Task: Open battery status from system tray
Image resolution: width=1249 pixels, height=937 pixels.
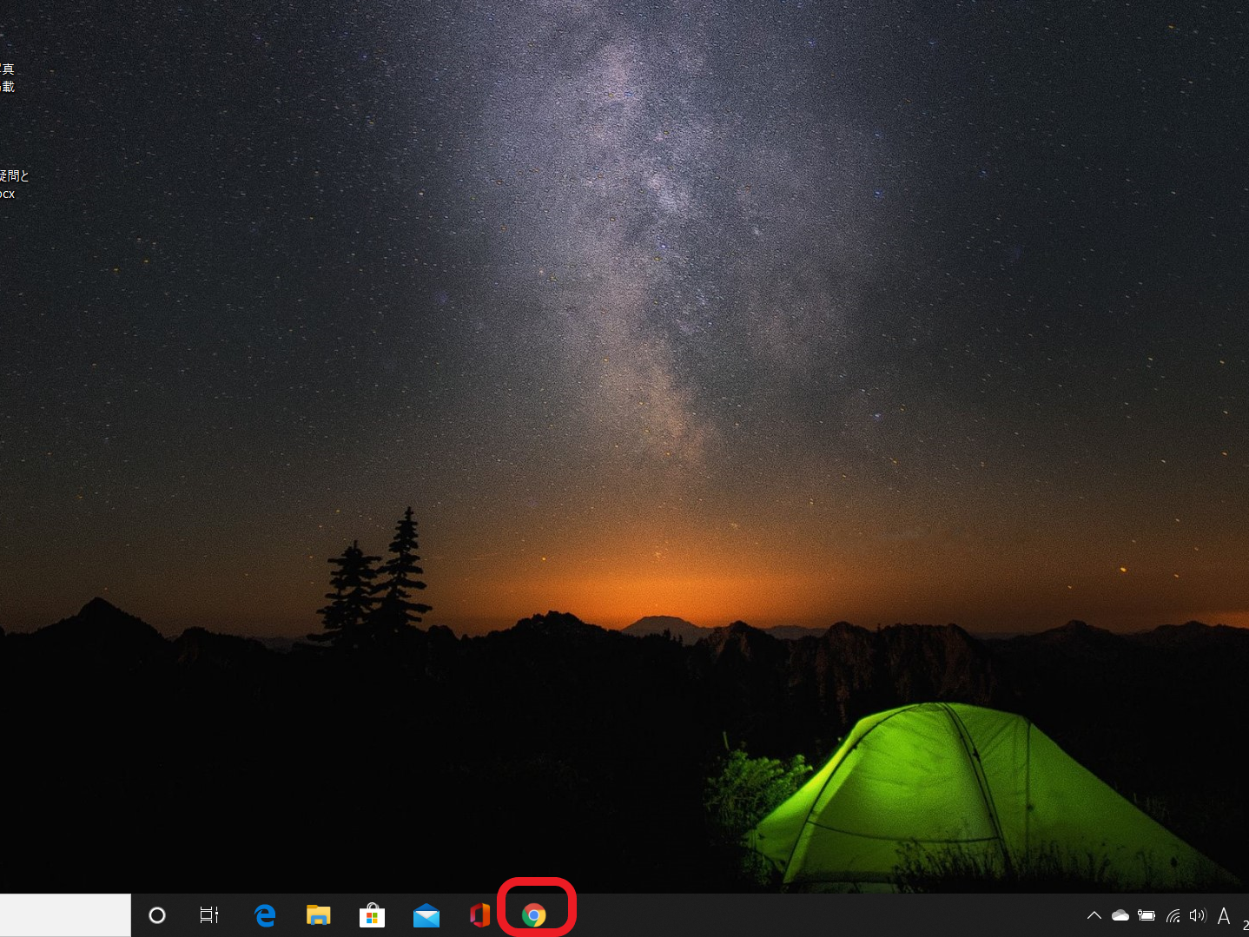Action: click(1147, 915)
